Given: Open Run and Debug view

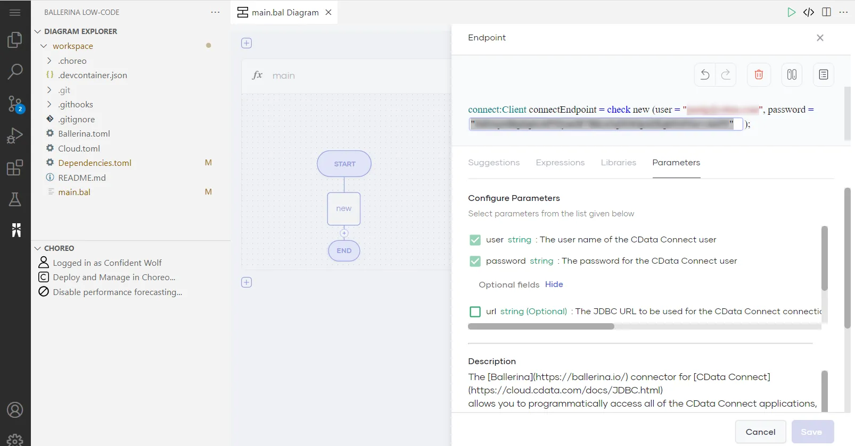Looking at the screenshot, I should (15, 136).
